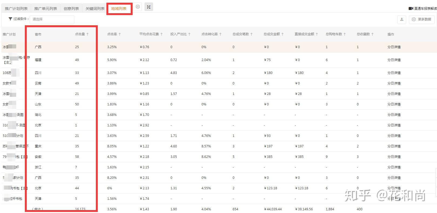
Task: Go to the 关键词列表 tab
Action: coord(95,9)
